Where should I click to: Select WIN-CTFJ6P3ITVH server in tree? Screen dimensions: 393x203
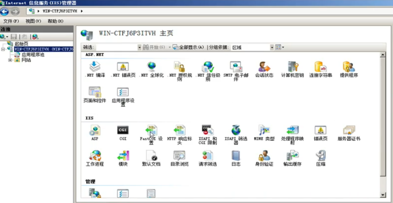(44, 49)
